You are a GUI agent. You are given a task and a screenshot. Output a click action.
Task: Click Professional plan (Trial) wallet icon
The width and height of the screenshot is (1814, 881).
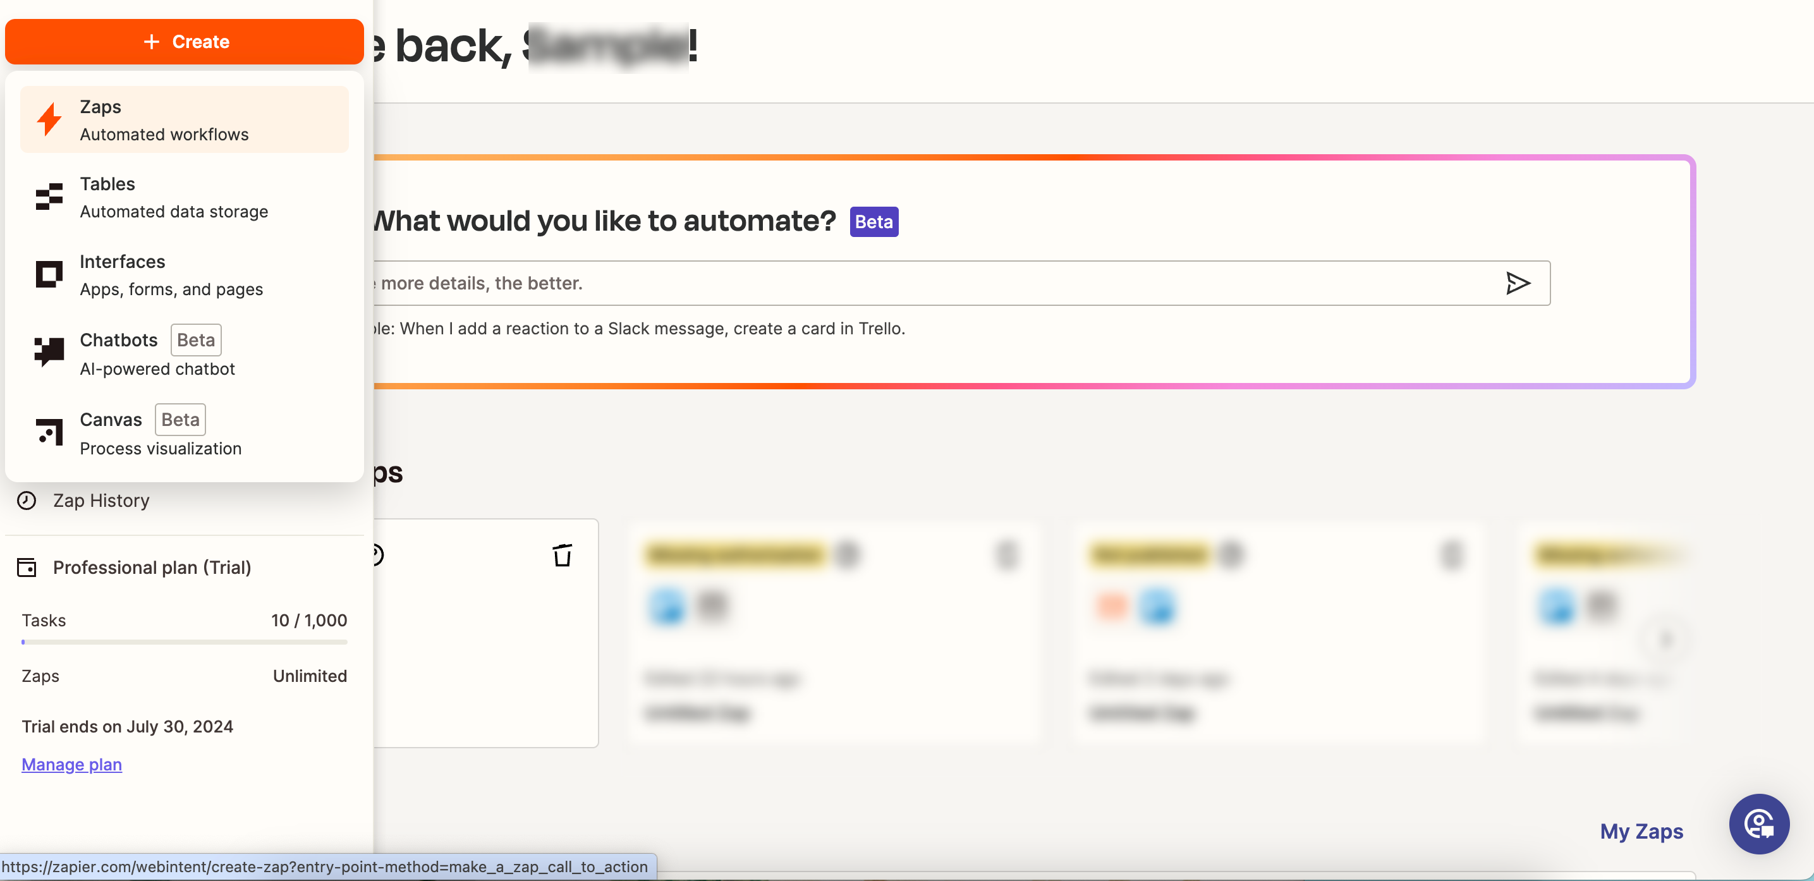[x=27, y=568]
